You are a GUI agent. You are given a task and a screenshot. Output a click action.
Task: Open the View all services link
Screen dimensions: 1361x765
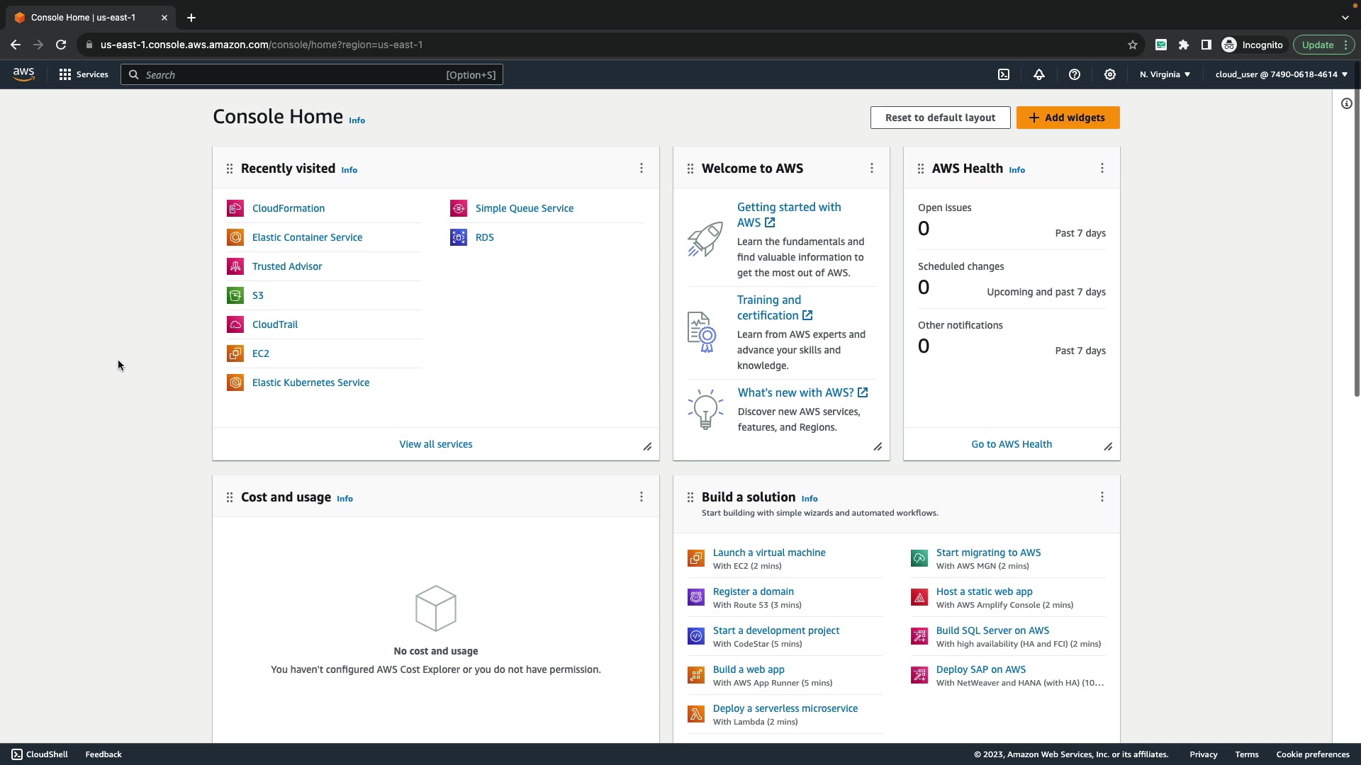[x=435, y=444]
